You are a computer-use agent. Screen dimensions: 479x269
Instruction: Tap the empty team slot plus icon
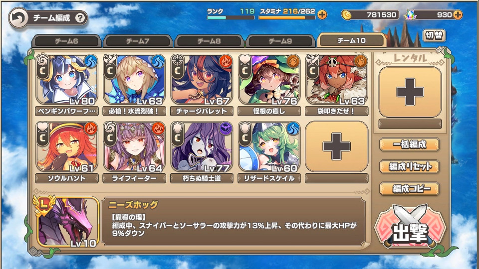(x=337, y=146)
